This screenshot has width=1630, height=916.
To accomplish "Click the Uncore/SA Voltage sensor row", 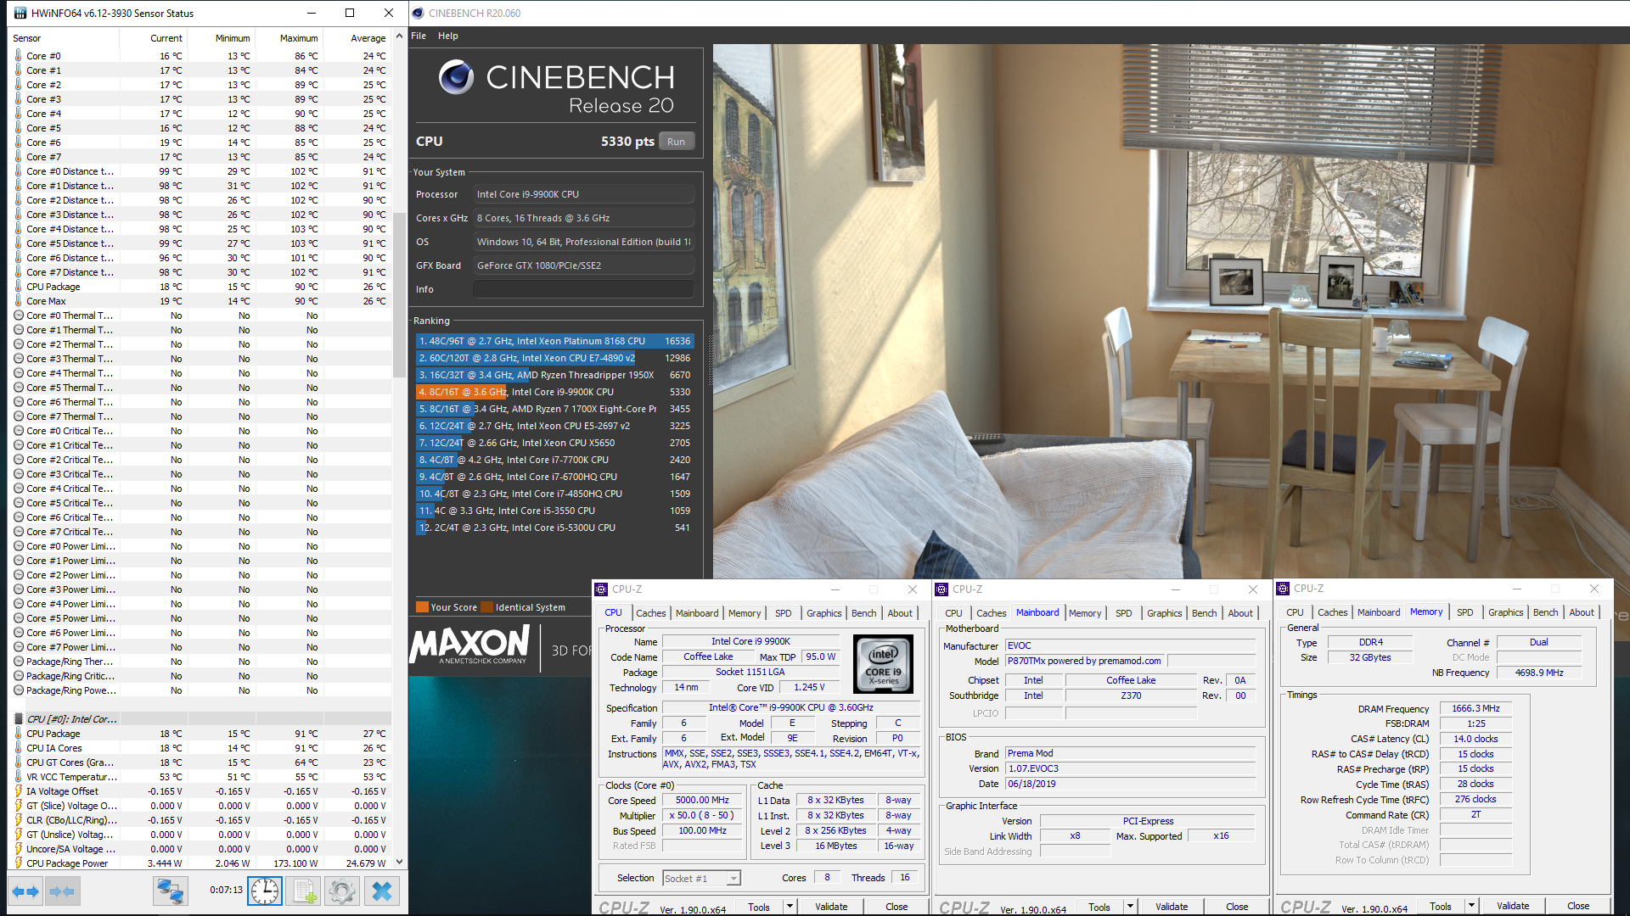I will click(x=200, y=849).
